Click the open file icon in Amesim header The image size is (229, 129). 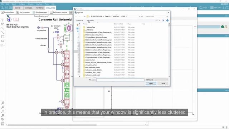[6, 8]
